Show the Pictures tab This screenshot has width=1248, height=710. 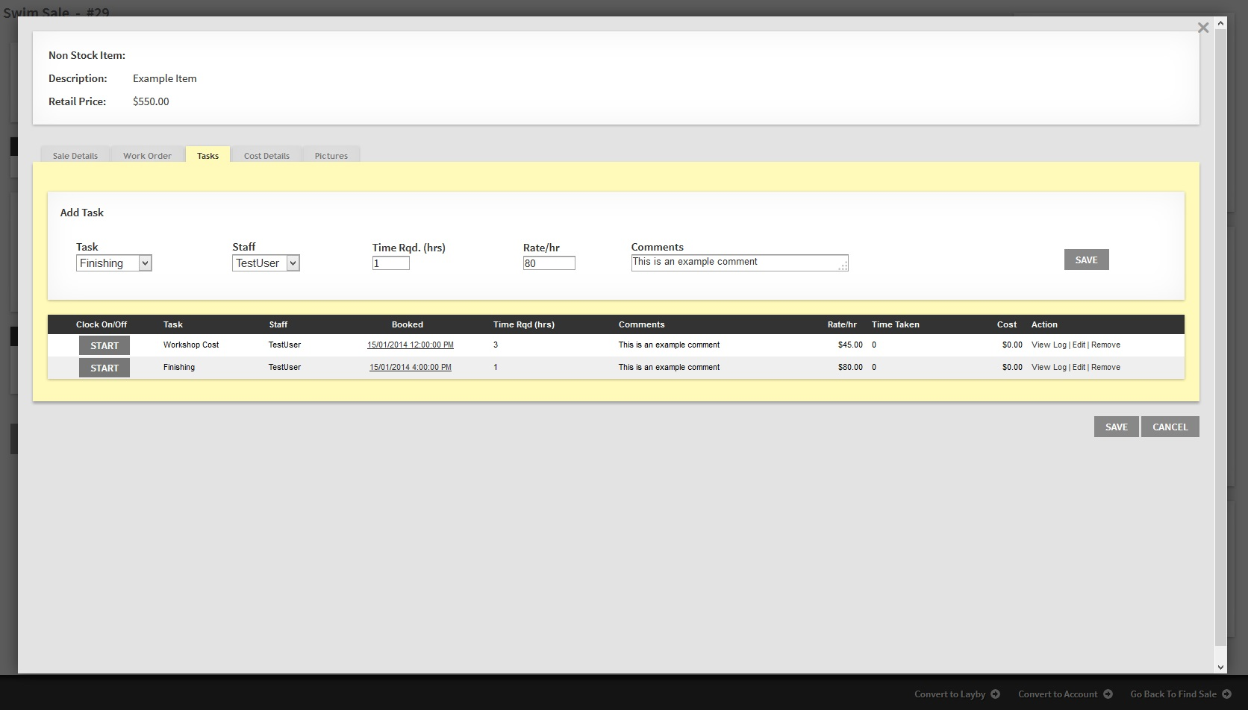tap(331, 155)
